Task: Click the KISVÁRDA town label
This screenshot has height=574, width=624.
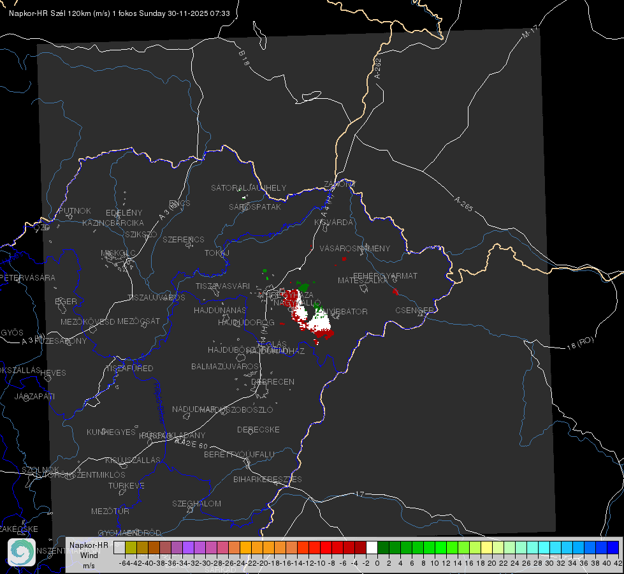Action: 333,223
